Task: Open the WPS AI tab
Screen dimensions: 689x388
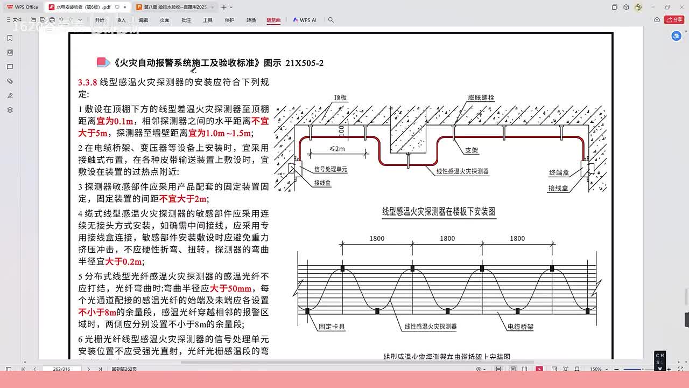Action: 305,20
